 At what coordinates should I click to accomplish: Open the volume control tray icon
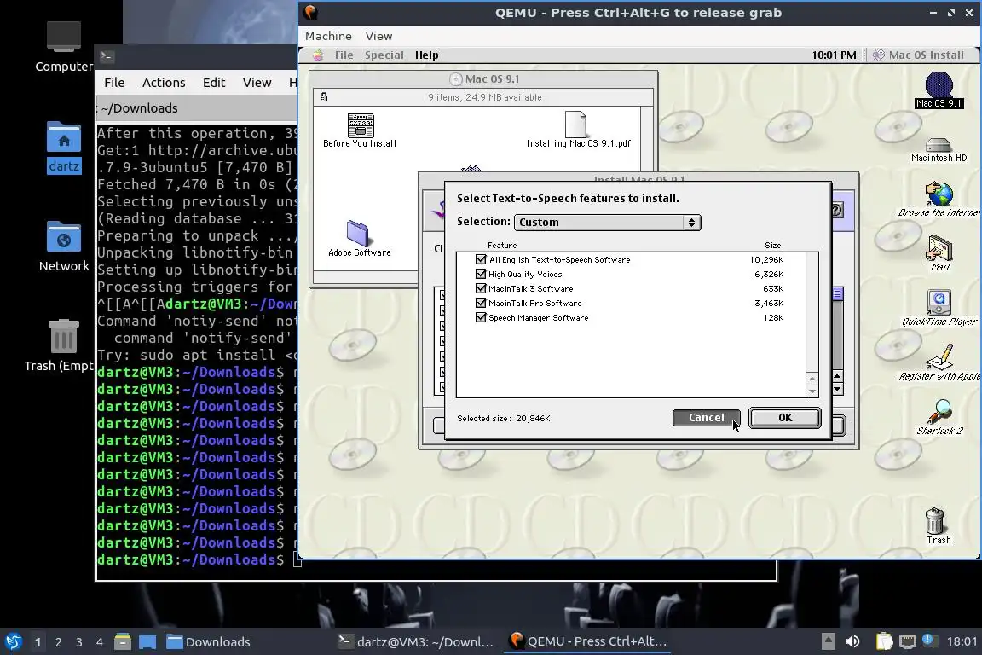click(x=852, y=641)
